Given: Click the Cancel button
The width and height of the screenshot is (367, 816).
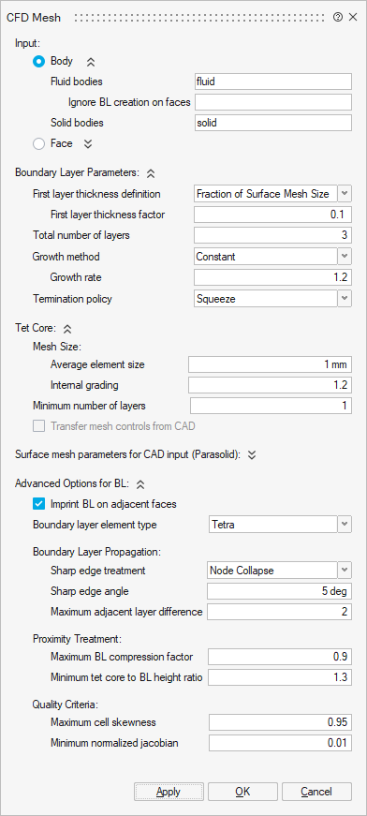Looking at the screenshot, I should point(316,792).
